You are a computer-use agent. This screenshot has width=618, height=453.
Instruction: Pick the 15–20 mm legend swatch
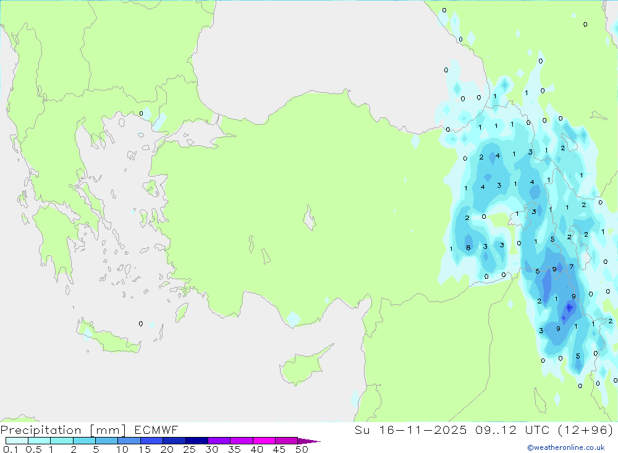[x=151, y=441]
